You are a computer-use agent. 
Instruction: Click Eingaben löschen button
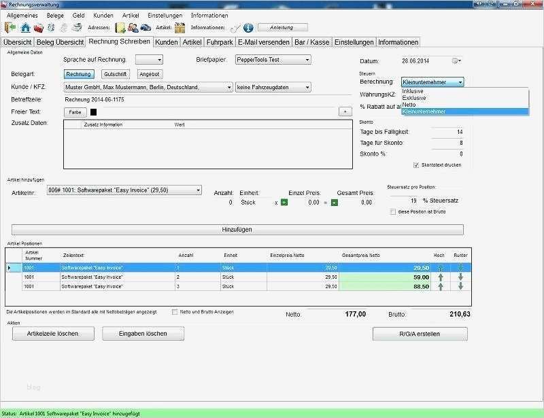pyautogui.click(x=143, y=334)
